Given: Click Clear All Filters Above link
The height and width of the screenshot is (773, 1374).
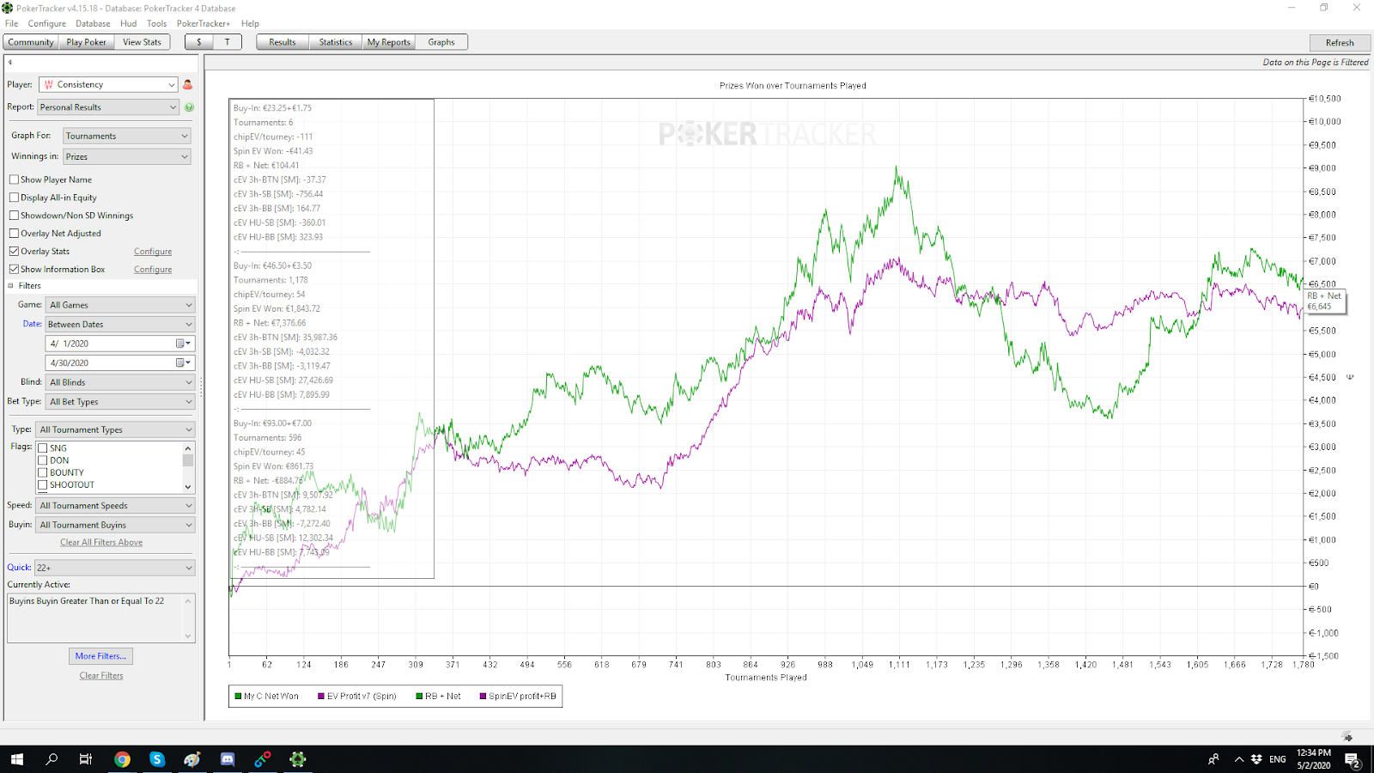Looking at the screenshot, I should [x=101, y=543].
